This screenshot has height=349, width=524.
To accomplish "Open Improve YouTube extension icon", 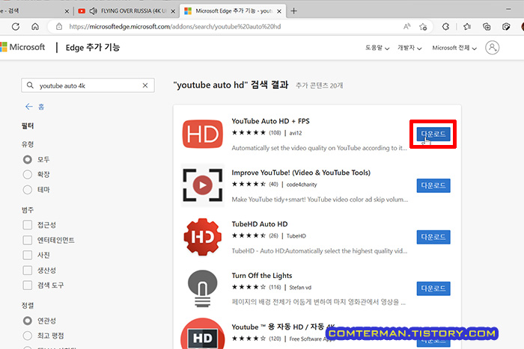I will tap(203, 185).
